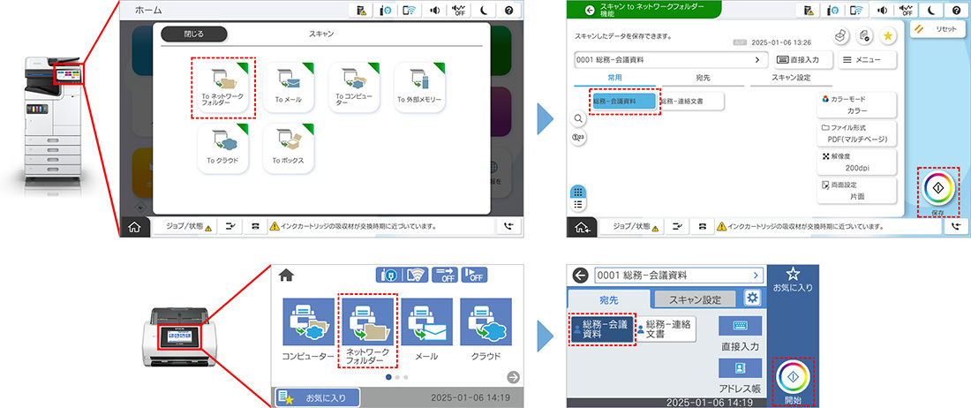Open the 両面設定 setting
The height and width of the screenshot is (408, 971).
tap(856, 190)
